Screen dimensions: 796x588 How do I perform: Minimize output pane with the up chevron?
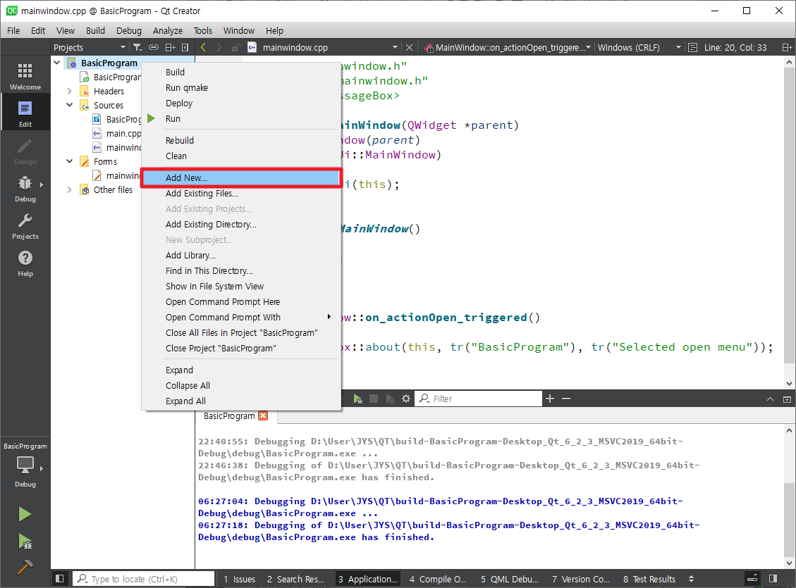tap(770, 399)
